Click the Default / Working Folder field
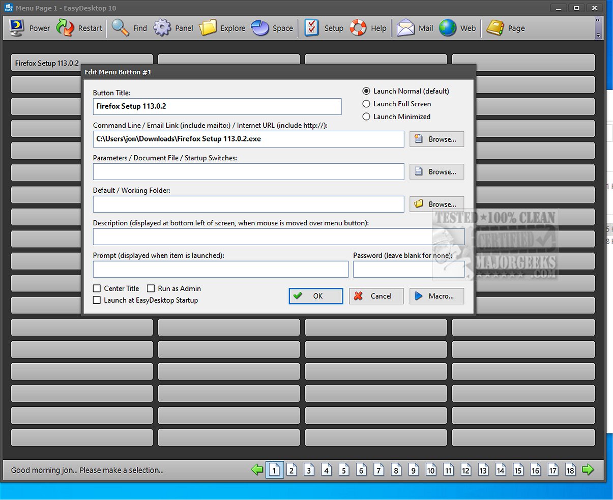This screenshot has height=500, width=613. point(248,204)
